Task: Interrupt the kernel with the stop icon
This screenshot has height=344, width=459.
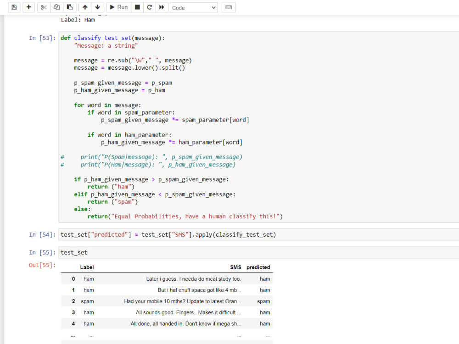Action: [x=137, y=7]
